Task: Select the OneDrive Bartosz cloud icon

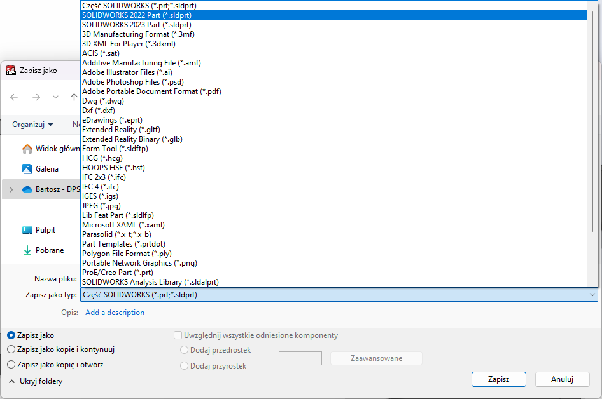Action: coord(27,189)
